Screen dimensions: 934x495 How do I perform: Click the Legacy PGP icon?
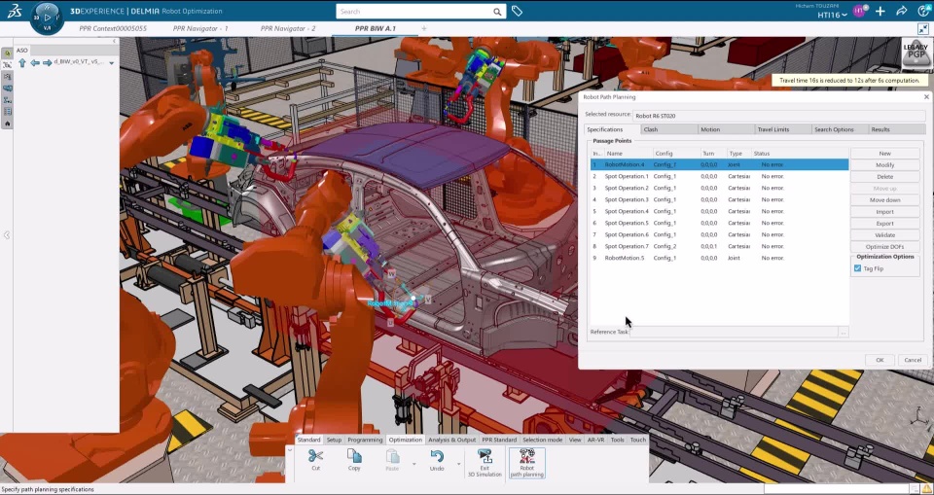(916, 54)
